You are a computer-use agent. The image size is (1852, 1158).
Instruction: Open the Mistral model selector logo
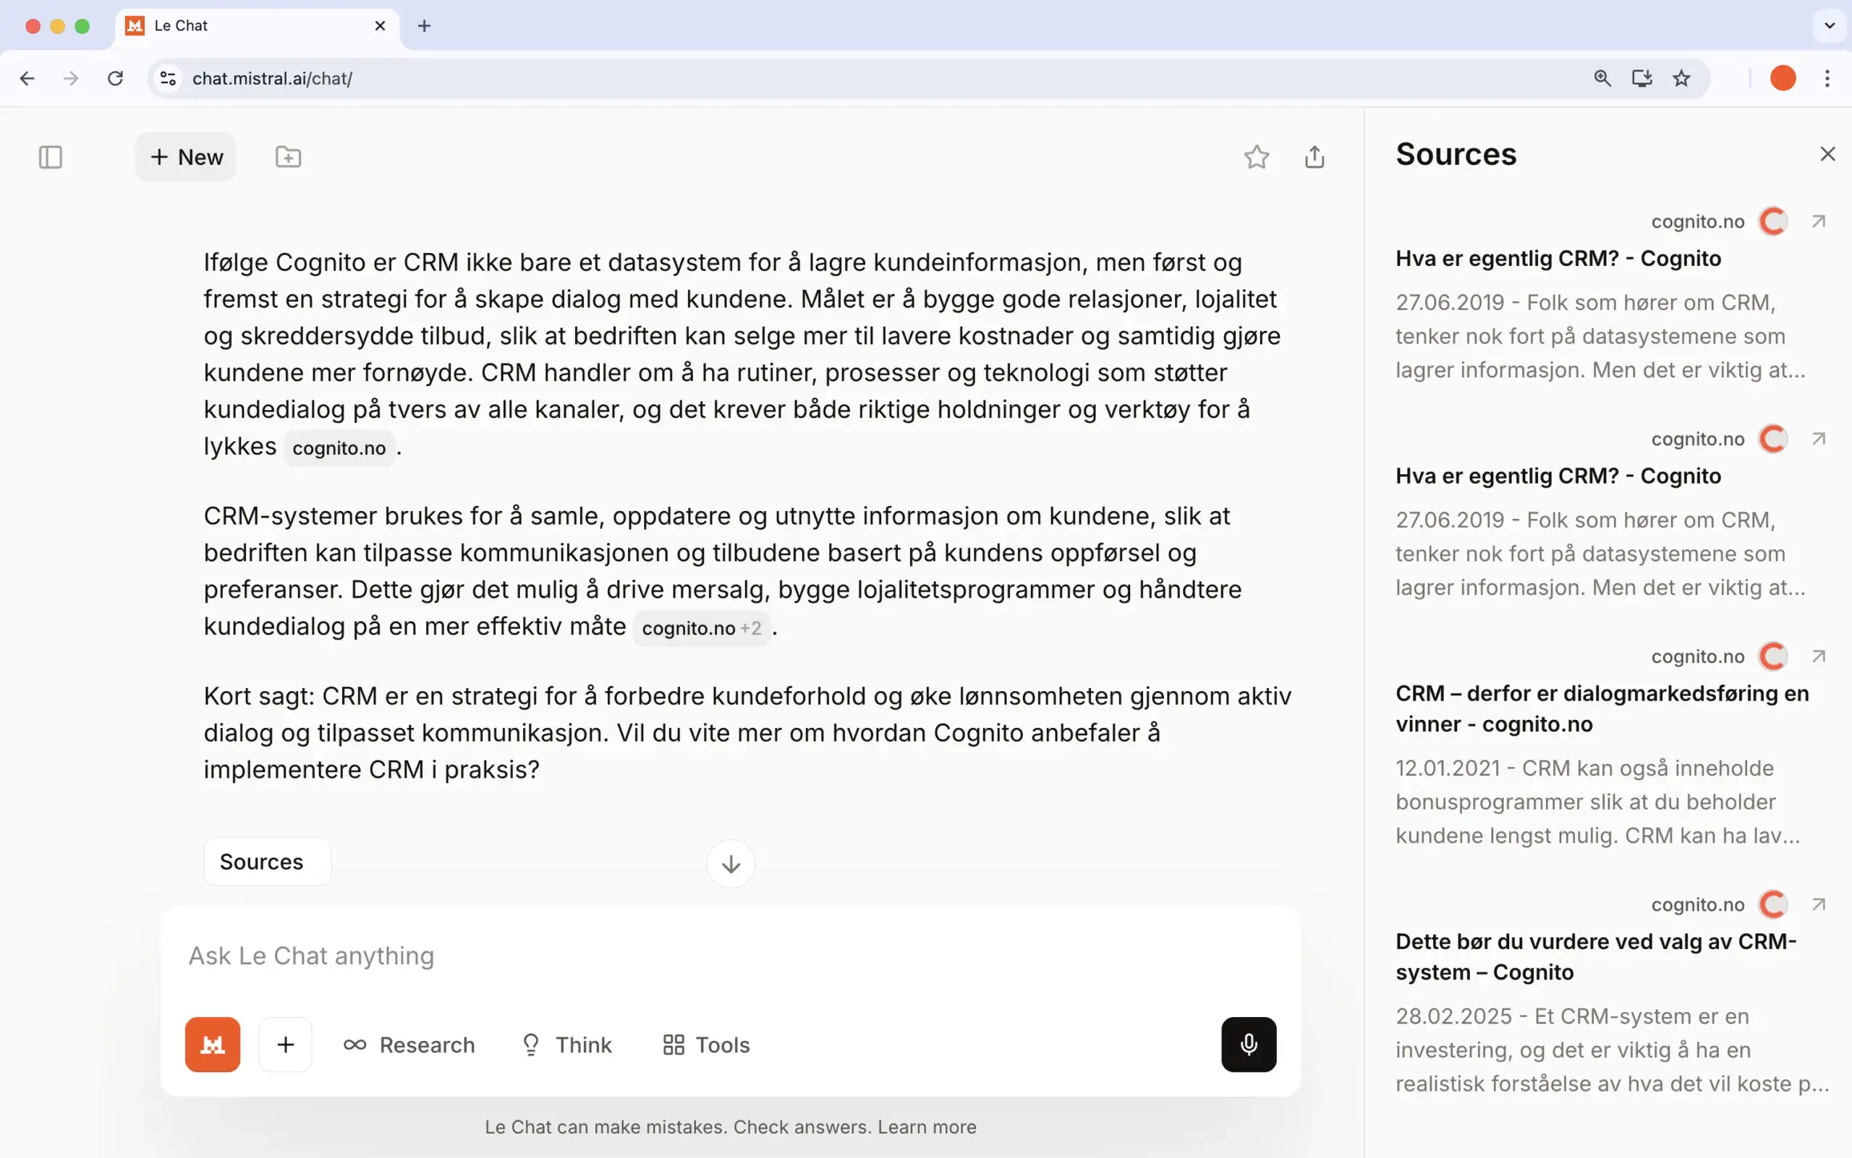(213, 1044)
